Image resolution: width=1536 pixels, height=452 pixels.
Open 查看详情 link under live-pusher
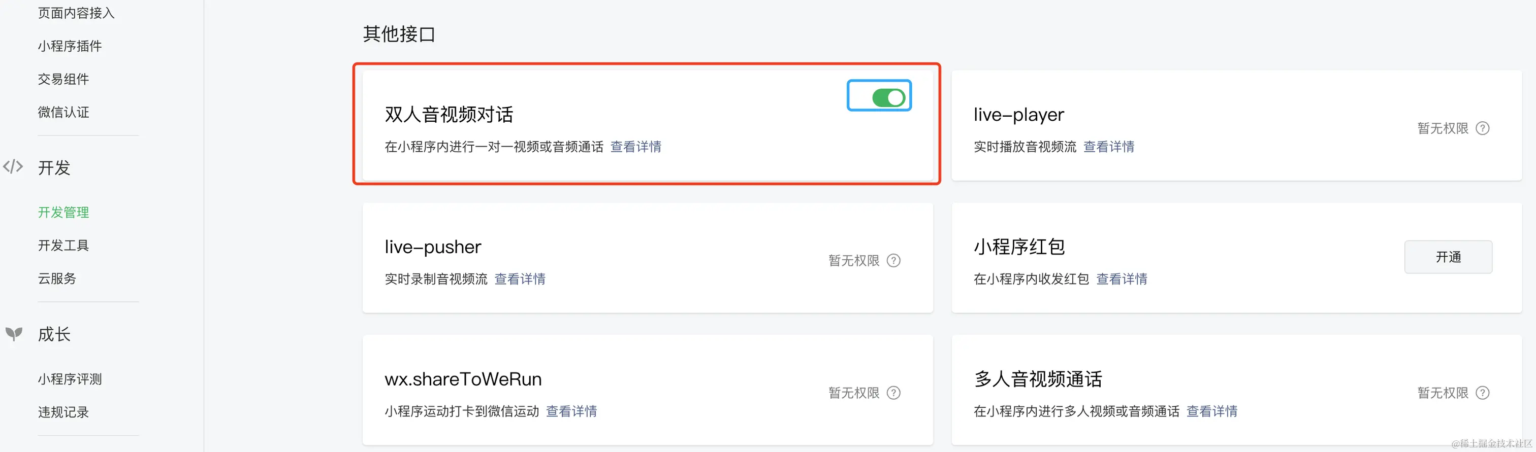tap(520, 279)
